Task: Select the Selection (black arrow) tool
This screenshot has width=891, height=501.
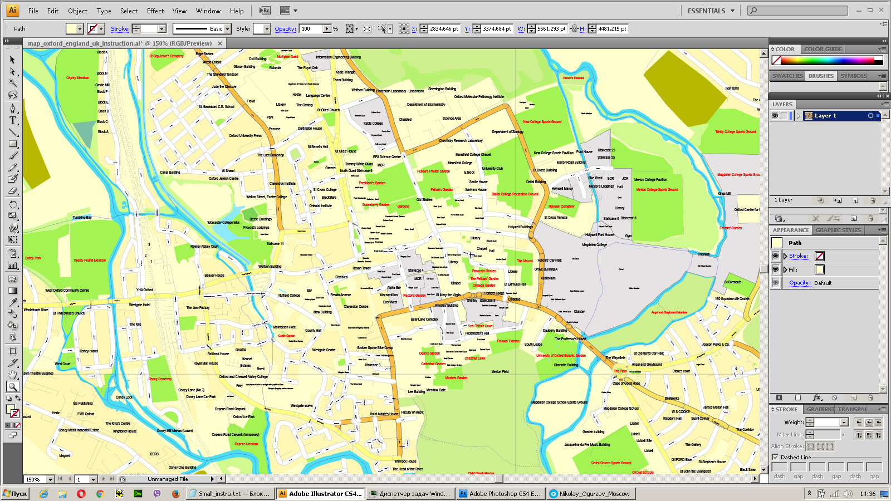Action: tap(13, 60)
